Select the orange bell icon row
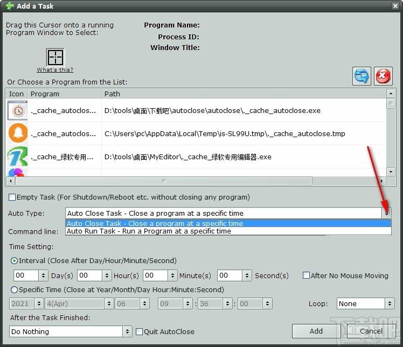The height and width of the screenshot is (347, 403). (x=18, y=133)
